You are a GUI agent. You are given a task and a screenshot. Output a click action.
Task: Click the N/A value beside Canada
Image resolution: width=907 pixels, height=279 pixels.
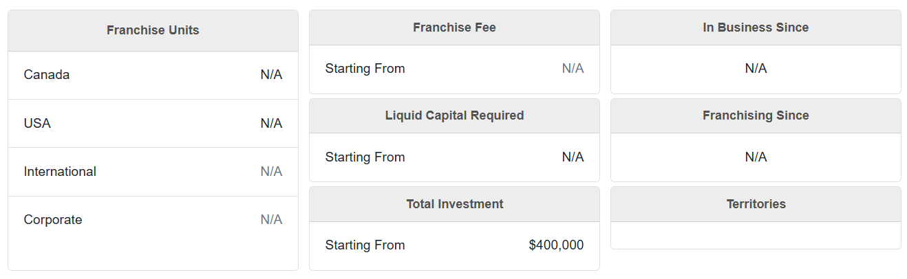(271, 75)
